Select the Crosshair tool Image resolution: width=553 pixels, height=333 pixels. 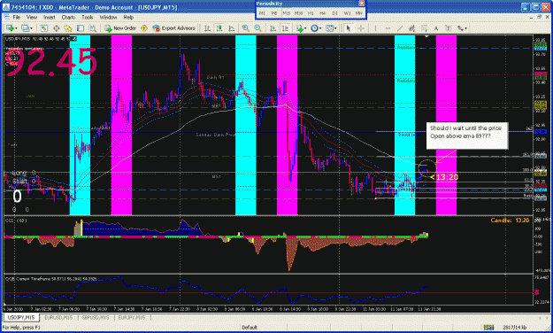point(361,28)
